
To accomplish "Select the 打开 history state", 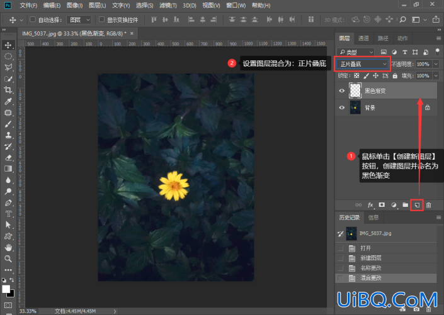I will pyautogui.click(x=386, y=248).
